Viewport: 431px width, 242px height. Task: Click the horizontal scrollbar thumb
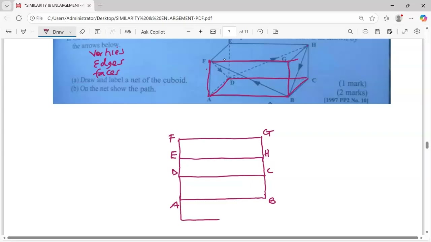pos(213,238)
